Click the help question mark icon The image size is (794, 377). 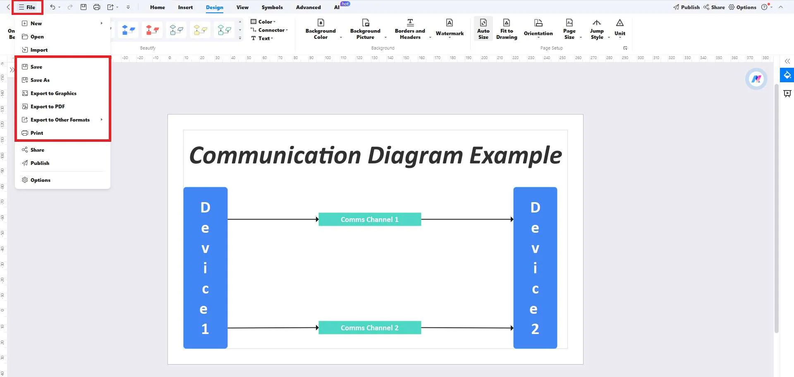(764, 7)
